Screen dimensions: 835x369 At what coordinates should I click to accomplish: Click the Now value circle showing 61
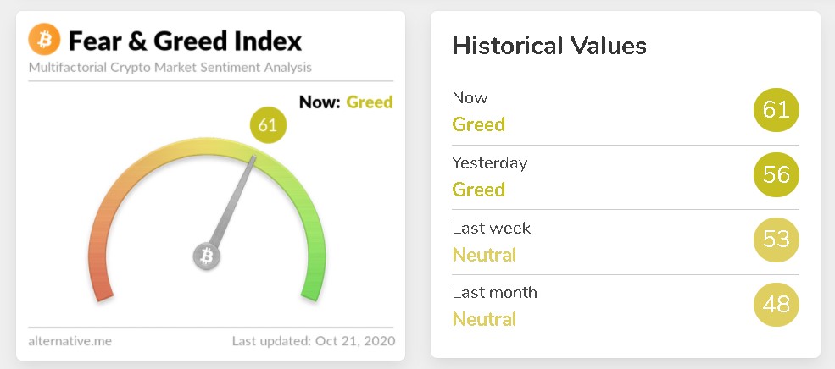(x=776, y=110)
